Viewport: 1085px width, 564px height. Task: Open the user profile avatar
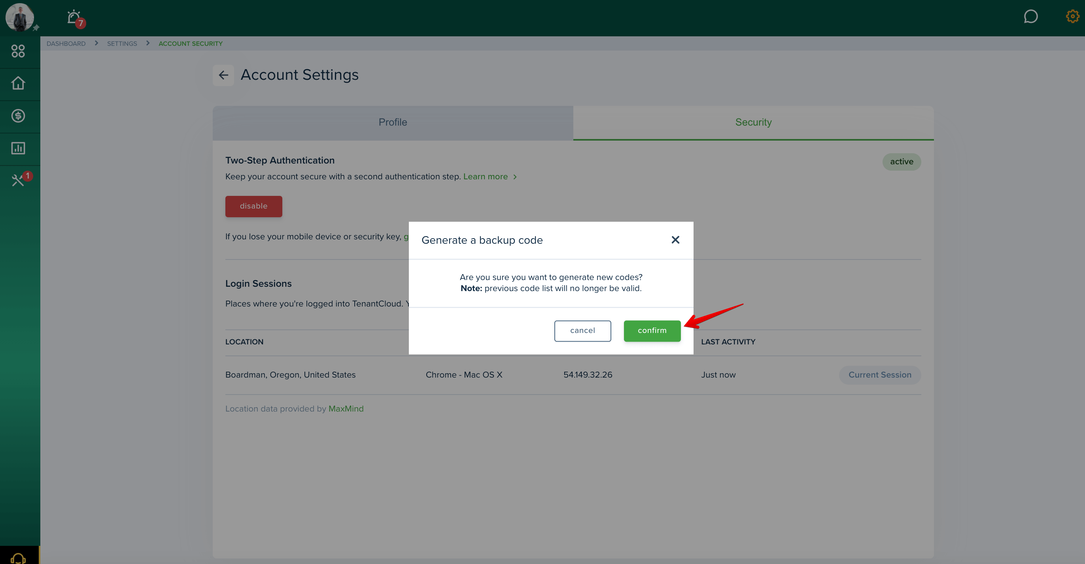pos(19,17)
